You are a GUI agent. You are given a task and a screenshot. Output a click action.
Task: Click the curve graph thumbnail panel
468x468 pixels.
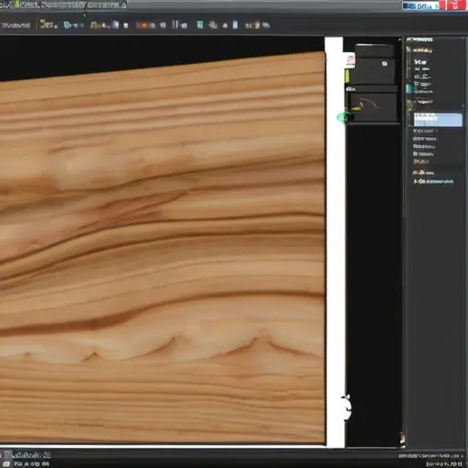coord(373,107)
